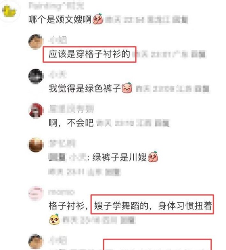
Task: Click blurred timestamp beside 应该是穿格子衬衫的
Action: pos(169,54)
